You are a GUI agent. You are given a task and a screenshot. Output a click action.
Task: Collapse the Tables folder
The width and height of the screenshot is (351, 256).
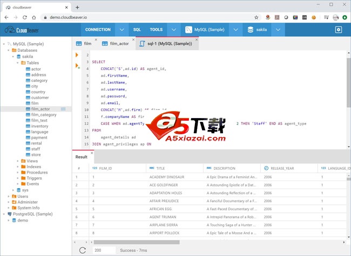coord(18,63)
